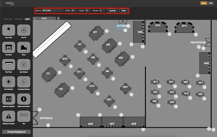Select rectangular table 101
This screenshot has width=217, height=137.
(49, 75)
